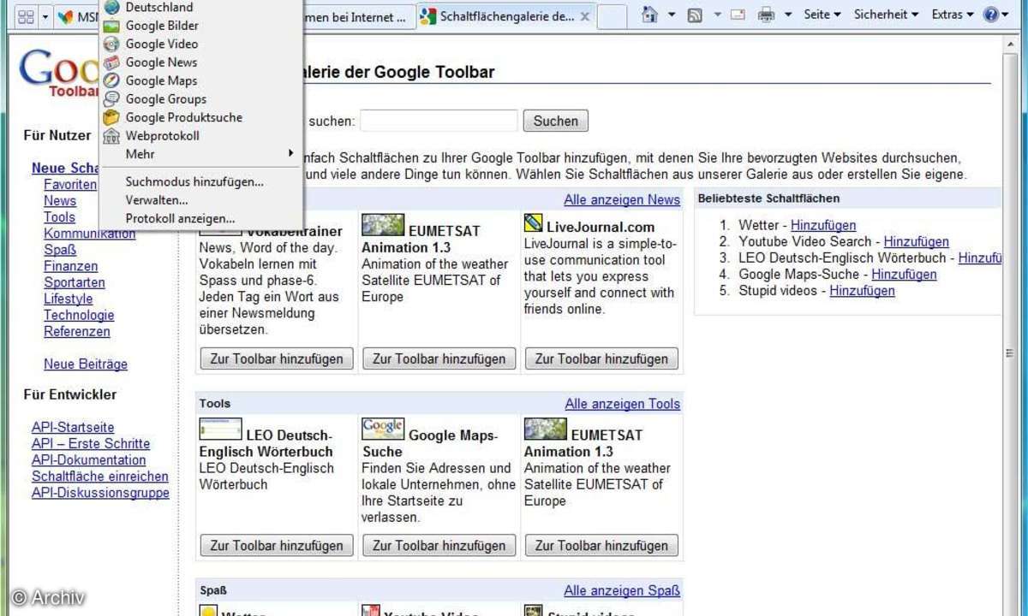The width and height of the screenshot is (1028, 616).
Task: Choose Suchmodus hinzufügen from the menu
Action: [x=194, y=181]
